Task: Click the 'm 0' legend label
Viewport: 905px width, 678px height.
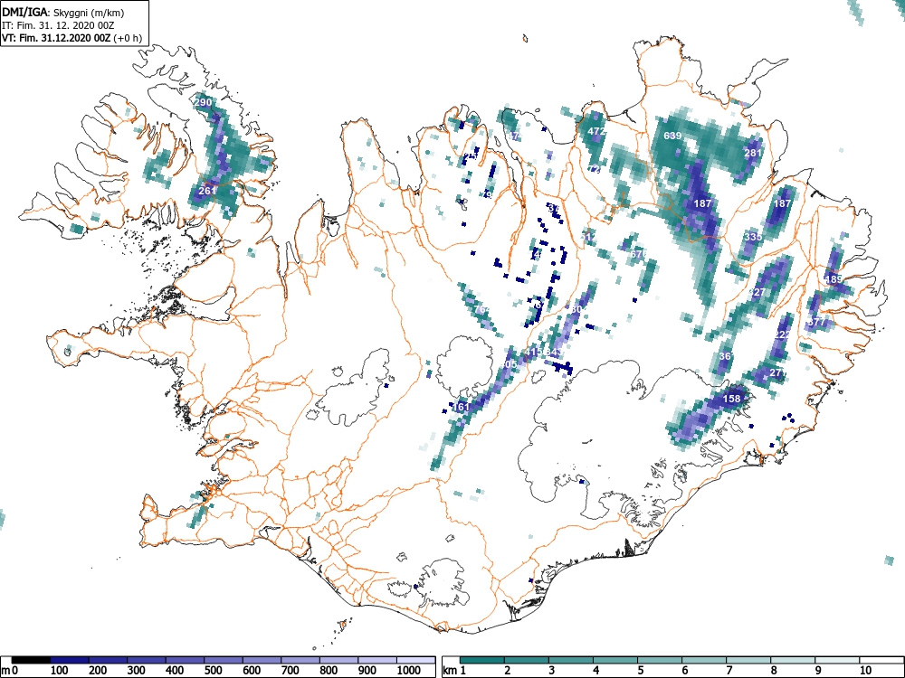Action: click(10, 671)
